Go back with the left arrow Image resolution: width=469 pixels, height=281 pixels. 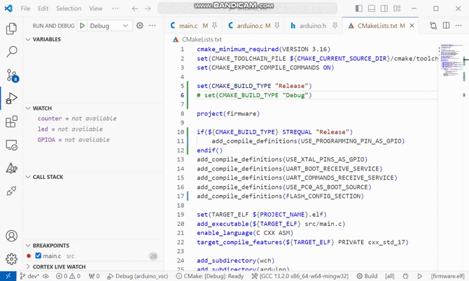tap(135, 8)
